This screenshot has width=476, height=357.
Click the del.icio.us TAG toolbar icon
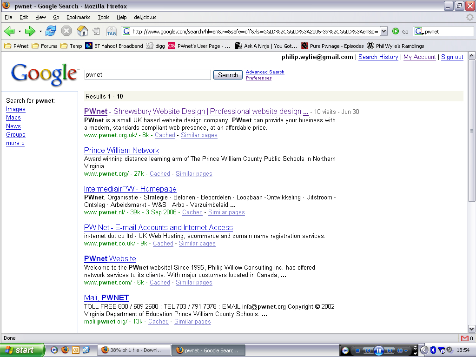[x=112, y=32]
